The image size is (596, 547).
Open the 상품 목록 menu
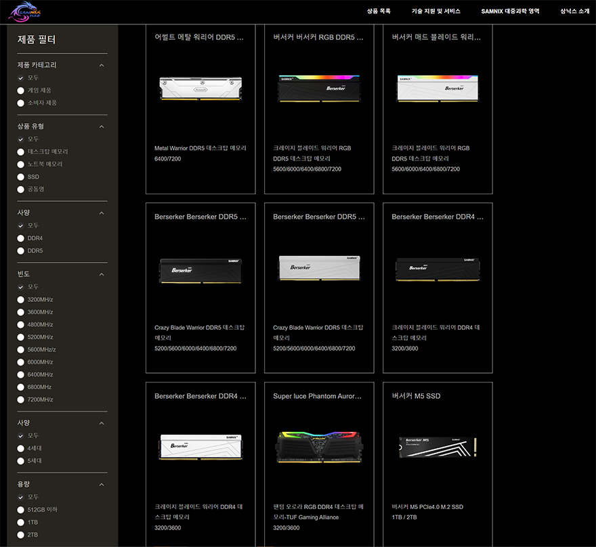pos(379,12)
